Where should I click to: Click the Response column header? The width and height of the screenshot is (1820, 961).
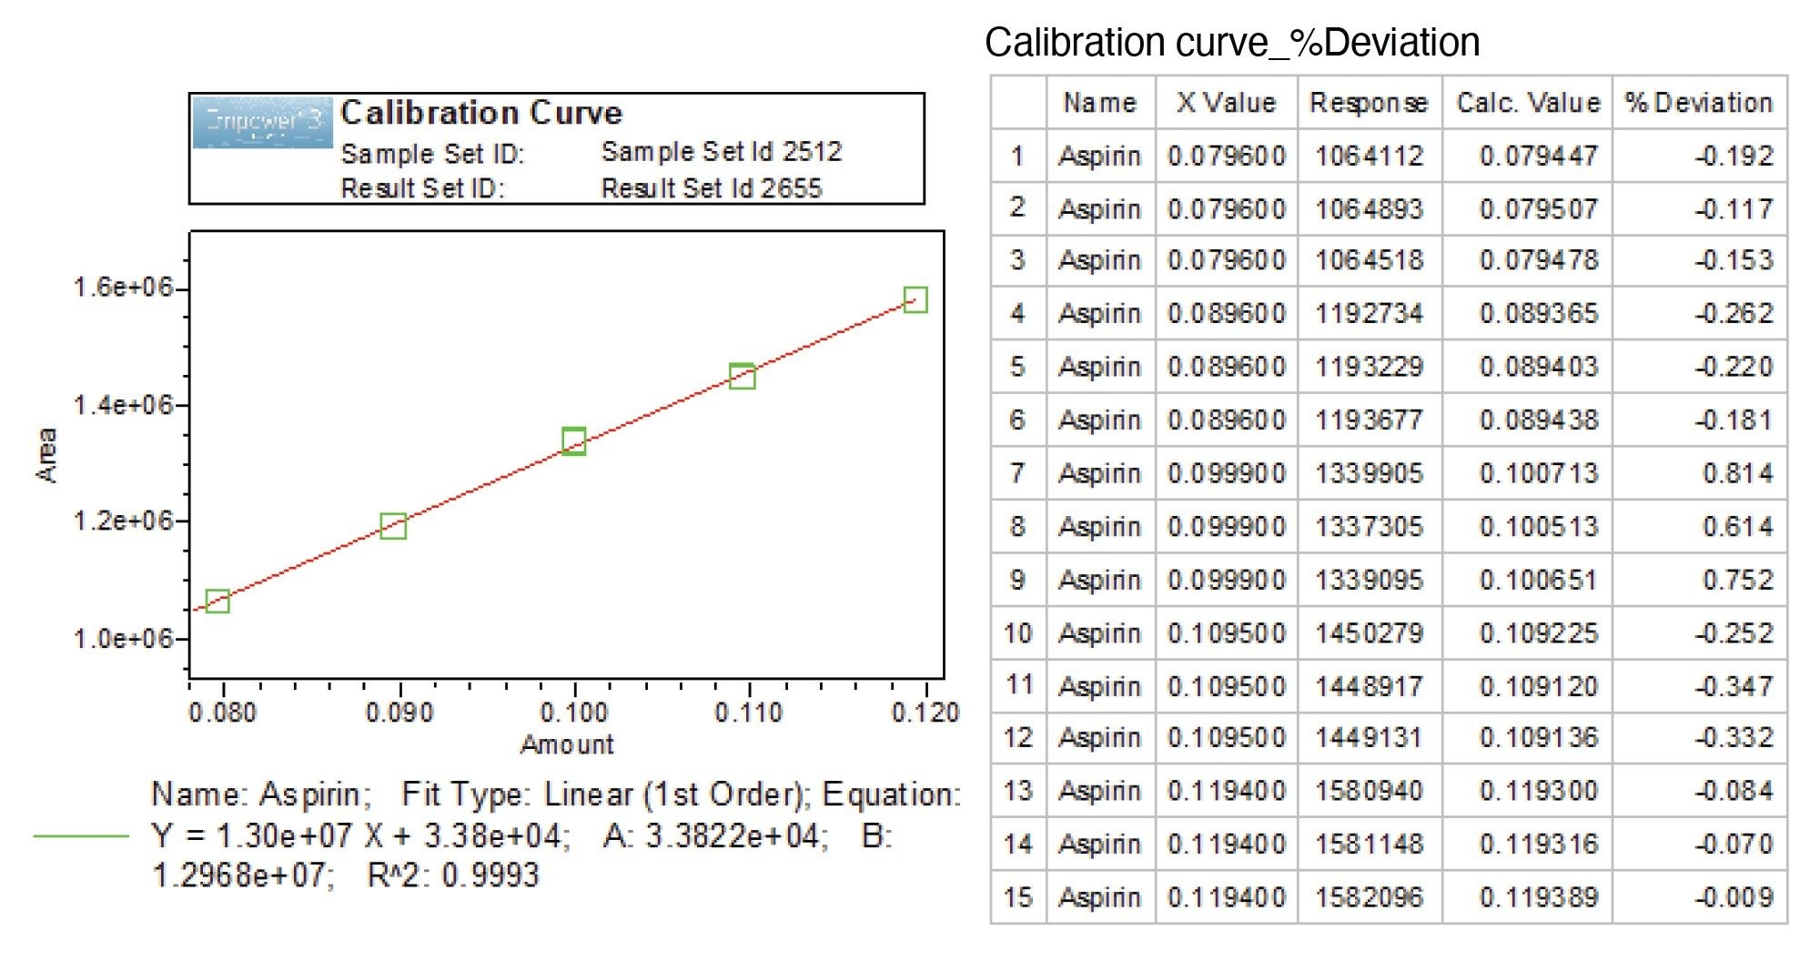pyautogui.click(x=1369, y=104)
